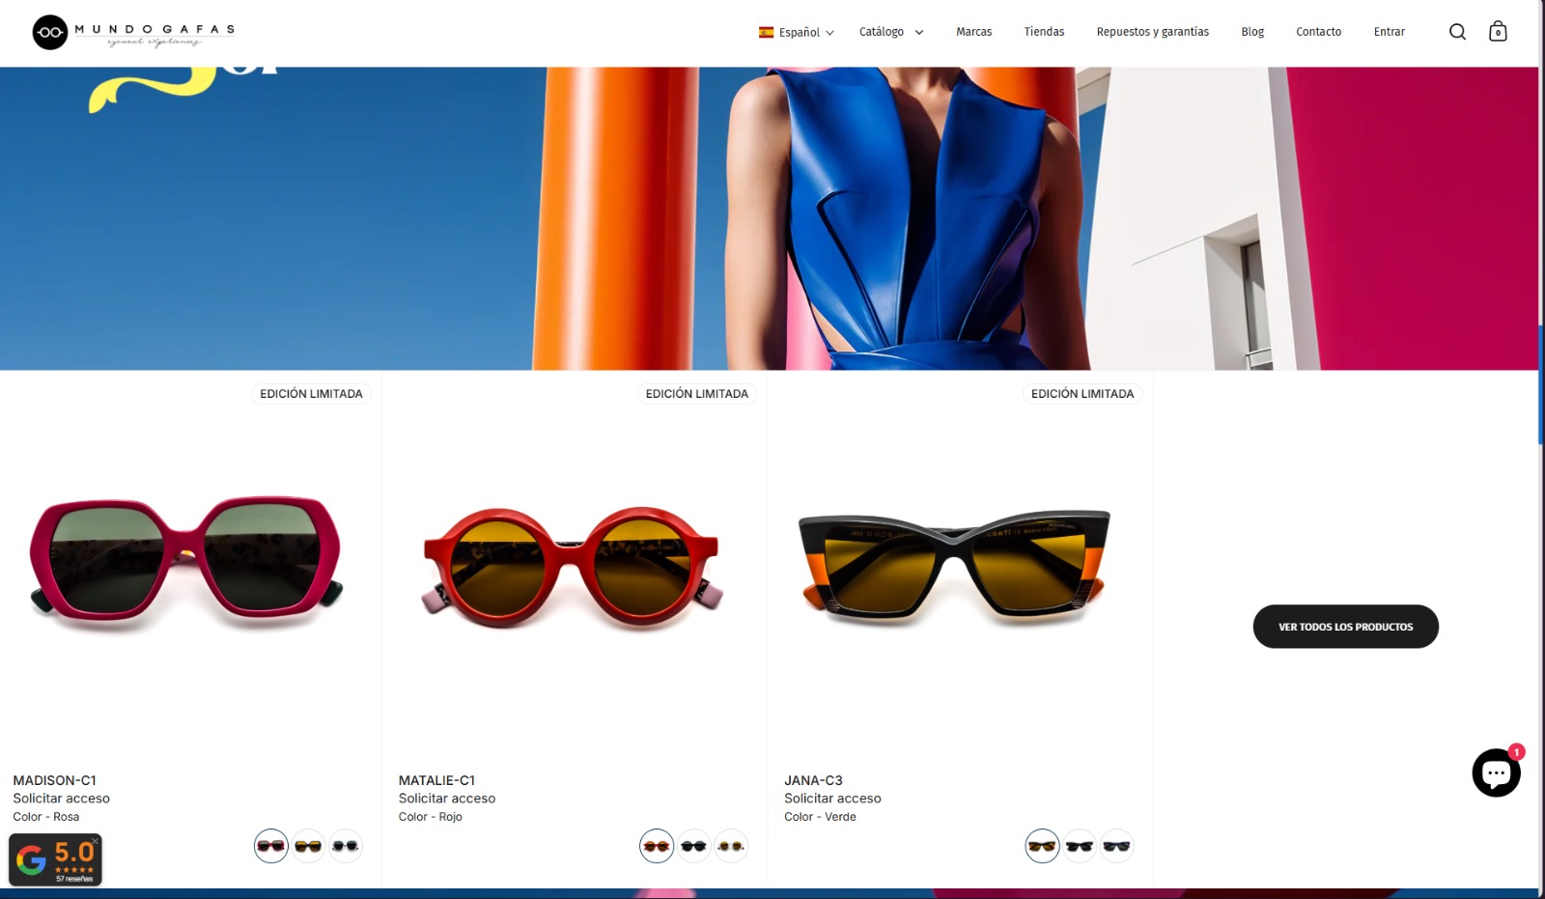The image size is (1545, 899).
Task: Click the Color - Rojo label
Action: [x=430, y=817]
